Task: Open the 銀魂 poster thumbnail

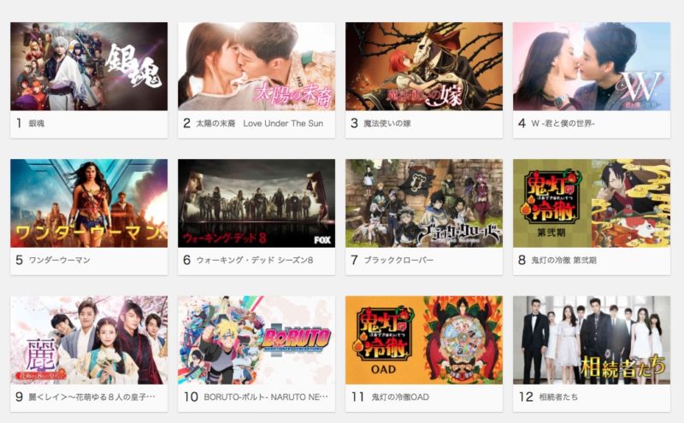Action: click(x=89, y=67)
